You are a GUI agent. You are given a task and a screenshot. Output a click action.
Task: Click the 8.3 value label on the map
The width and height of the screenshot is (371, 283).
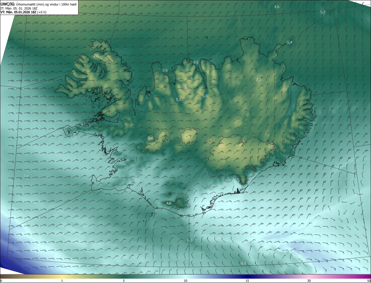137,181
